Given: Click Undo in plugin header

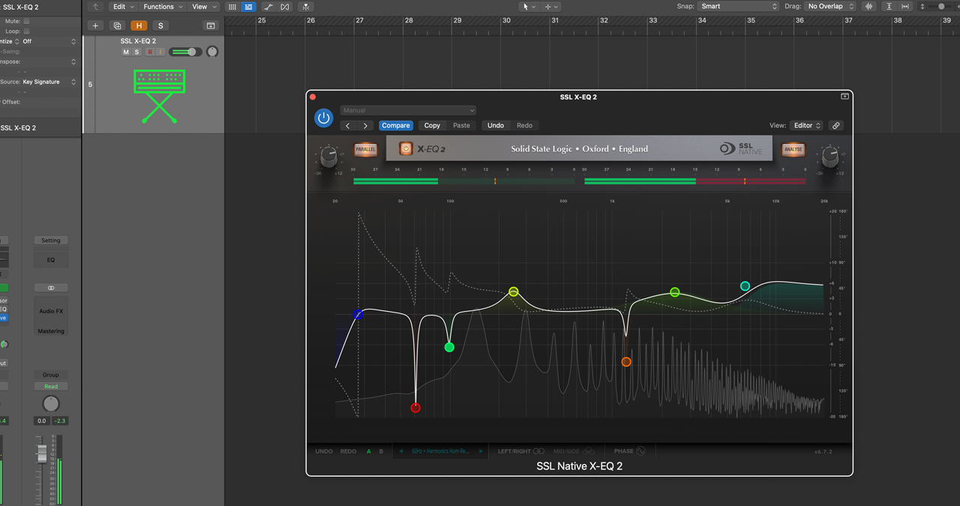Looking at the screenshot, I should coord(496,125).
